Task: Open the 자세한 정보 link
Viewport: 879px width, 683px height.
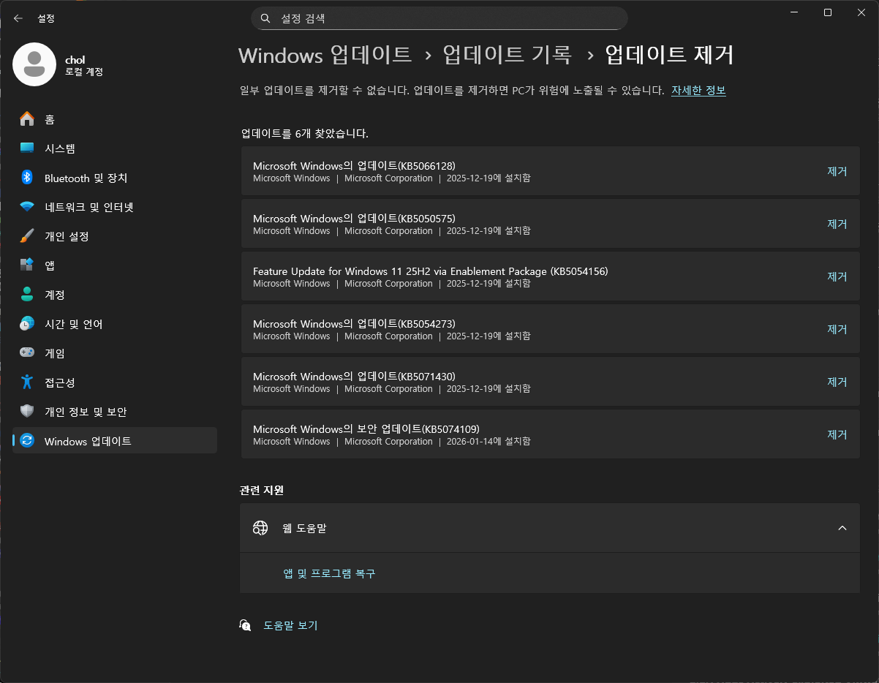Action: click(698, 91)
